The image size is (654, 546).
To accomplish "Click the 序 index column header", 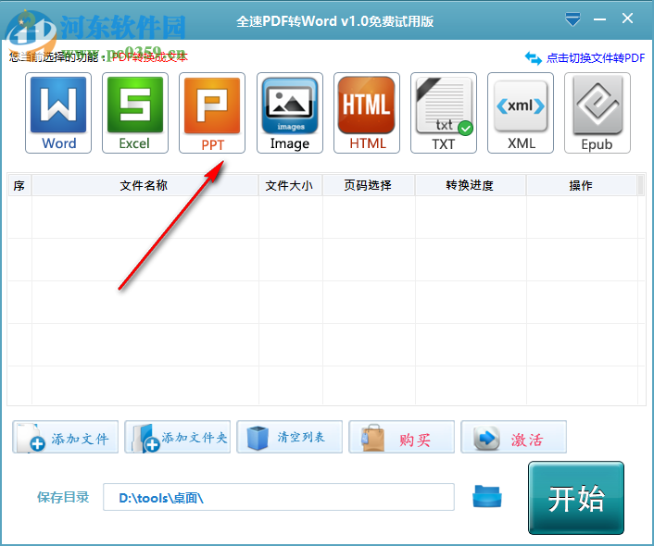I will 19,185.
